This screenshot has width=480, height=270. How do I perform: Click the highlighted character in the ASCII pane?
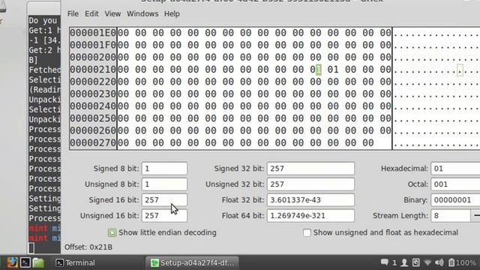tap(460, 70)
